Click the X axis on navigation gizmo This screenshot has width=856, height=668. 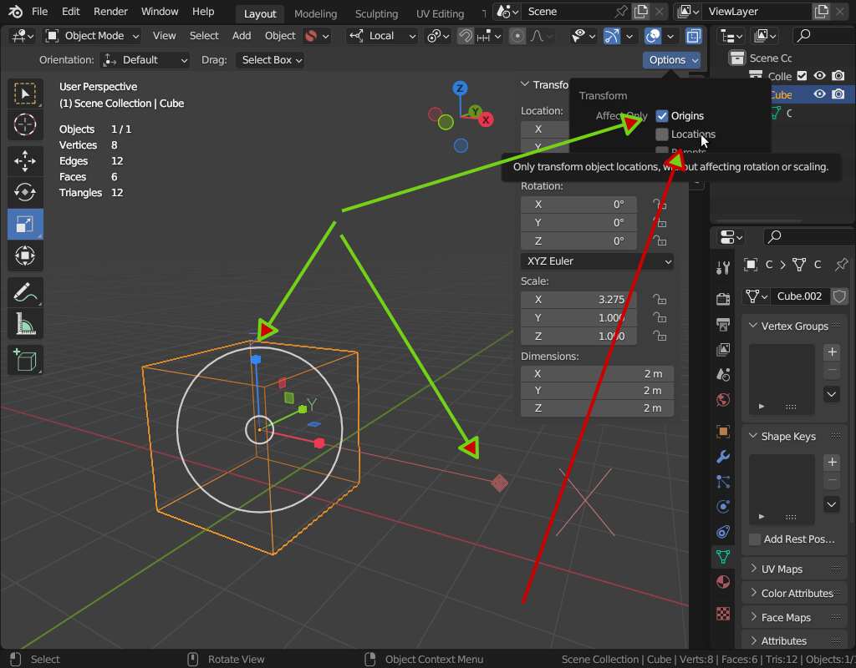tap(486, 120)
